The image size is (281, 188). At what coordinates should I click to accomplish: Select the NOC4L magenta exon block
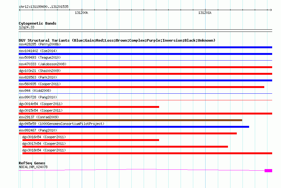pyautogui.click(x=268, y=171)
